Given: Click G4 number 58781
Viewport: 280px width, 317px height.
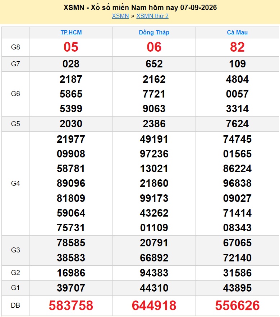Looking at the screenshot, I should (x=71, y=169).
